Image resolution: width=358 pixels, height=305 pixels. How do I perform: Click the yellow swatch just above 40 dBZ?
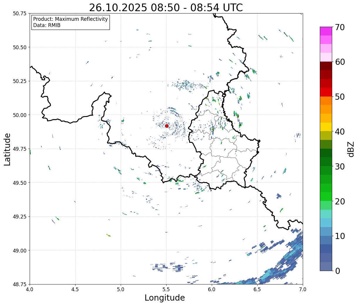326,127
